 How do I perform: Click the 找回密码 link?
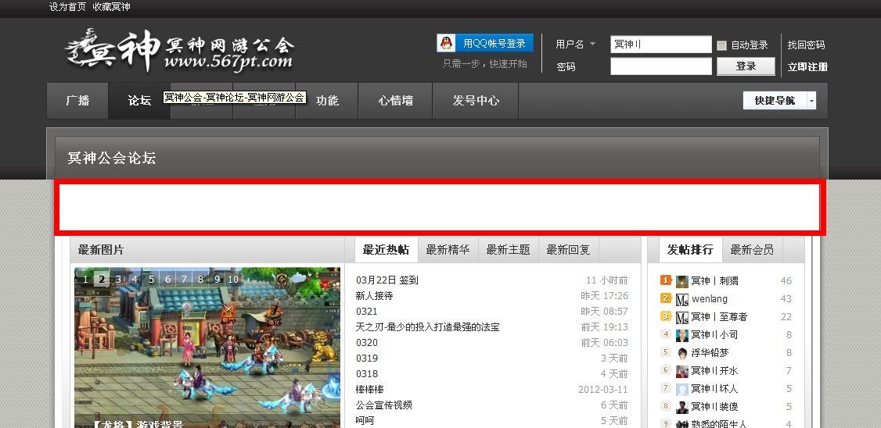(806, 45)
